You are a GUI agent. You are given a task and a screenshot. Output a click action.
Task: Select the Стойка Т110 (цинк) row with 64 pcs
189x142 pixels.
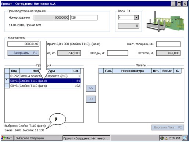43,81
